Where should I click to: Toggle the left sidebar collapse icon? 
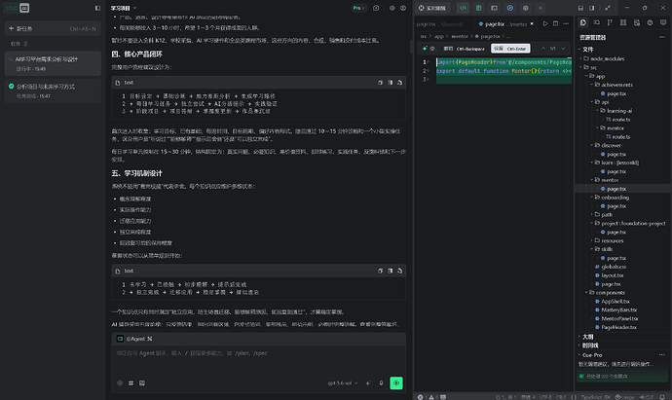[x=97, y=8]
